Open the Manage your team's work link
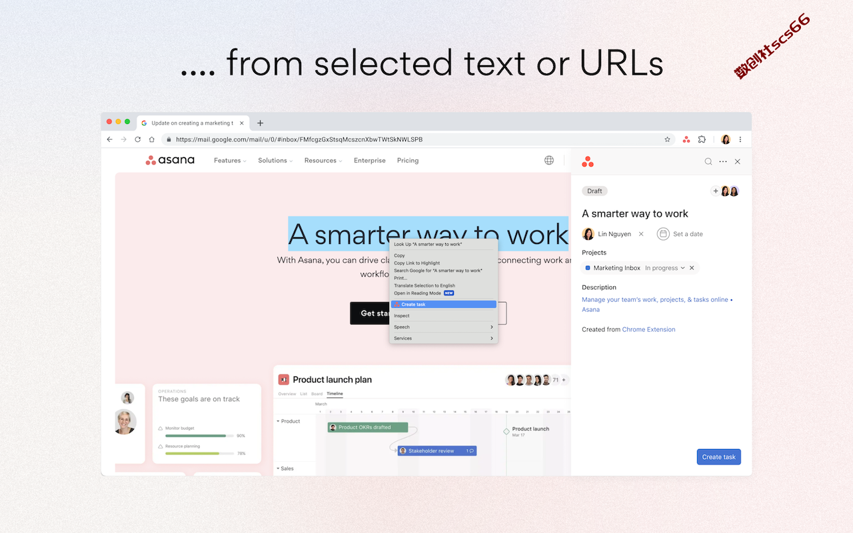 (x=657, y=304)
